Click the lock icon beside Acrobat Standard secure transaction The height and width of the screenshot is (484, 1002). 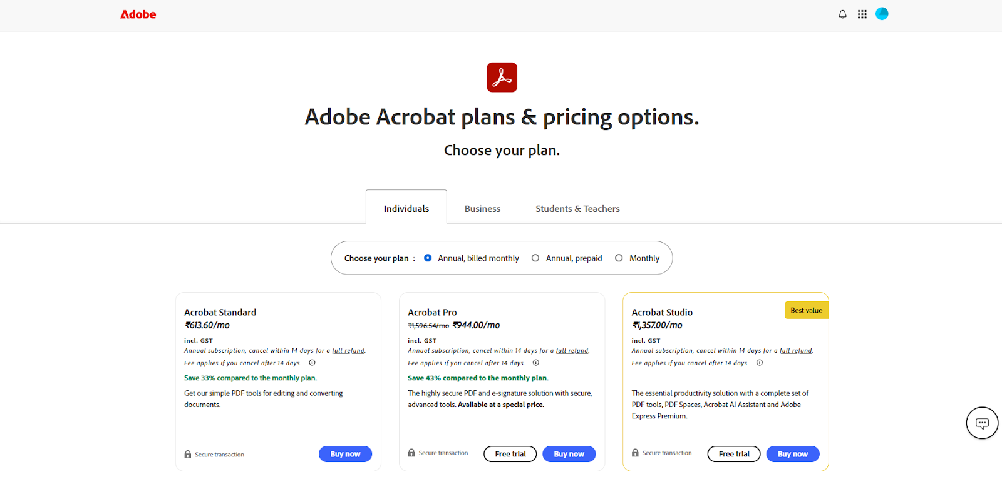[187, 454]
